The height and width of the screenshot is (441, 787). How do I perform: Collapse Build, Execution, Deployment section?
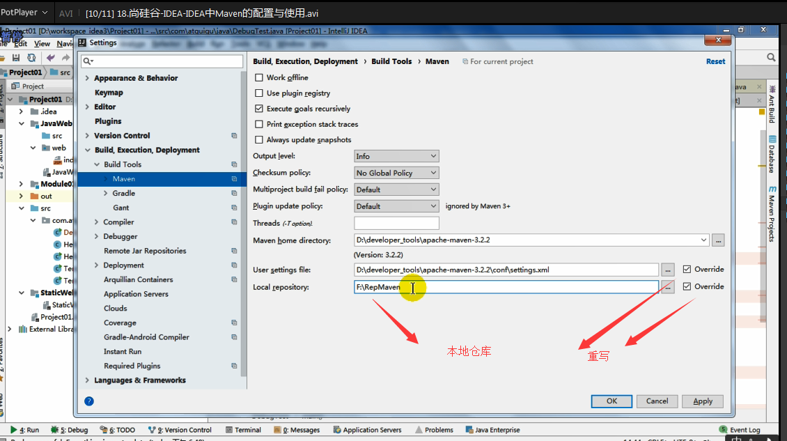[x=87, y=150]
